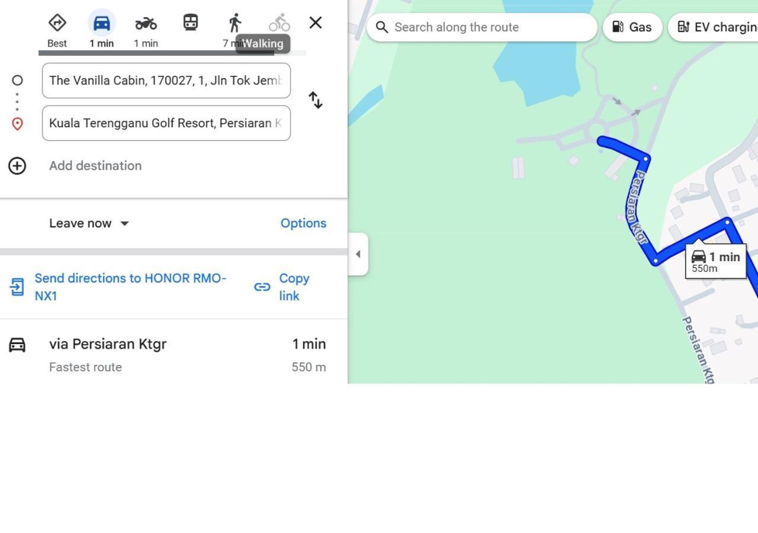Viewport: 758px width, 533px height.
Task: Choose the Cycling travel mode icon
Action: (279, 23)
